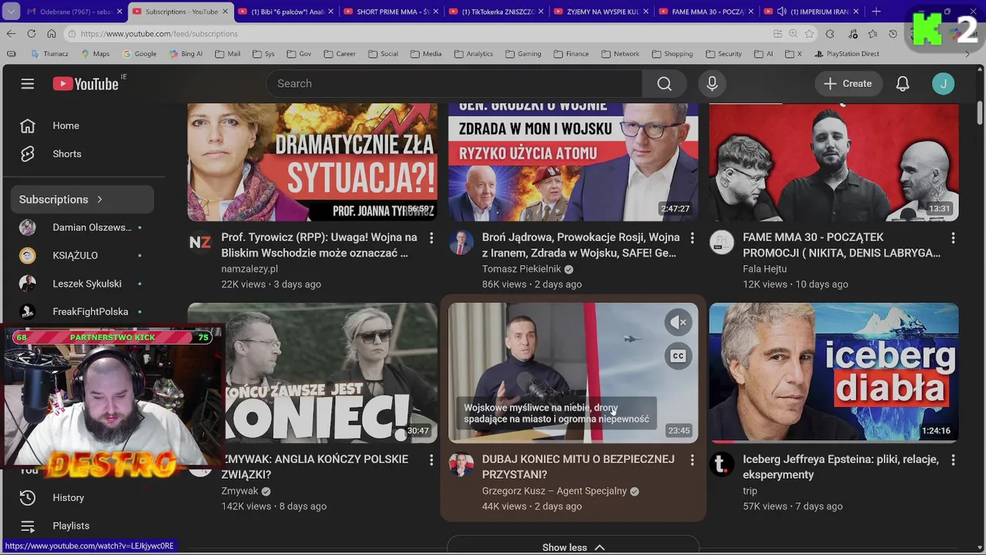Viewport: 986px width, 555px height.
Task: Unmute the DUBAJ preview video
Action: pos(678,322)
